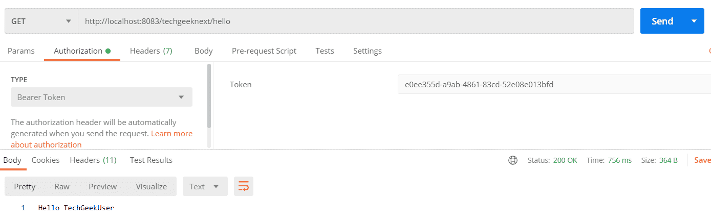Open the GET method dropdown

[41, 21]
